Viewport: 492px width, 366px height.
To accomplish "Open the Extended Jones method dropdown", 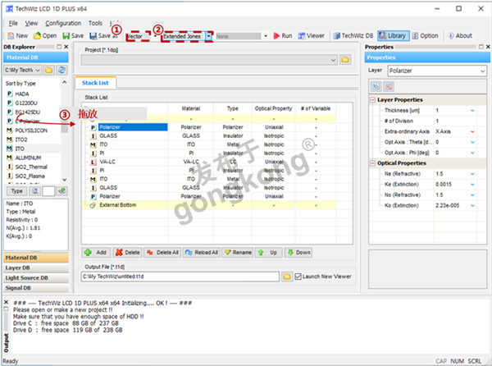I will [209, 36].
